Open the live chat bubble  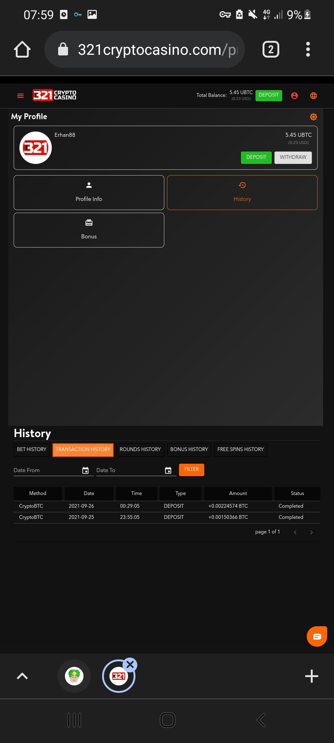317,637
